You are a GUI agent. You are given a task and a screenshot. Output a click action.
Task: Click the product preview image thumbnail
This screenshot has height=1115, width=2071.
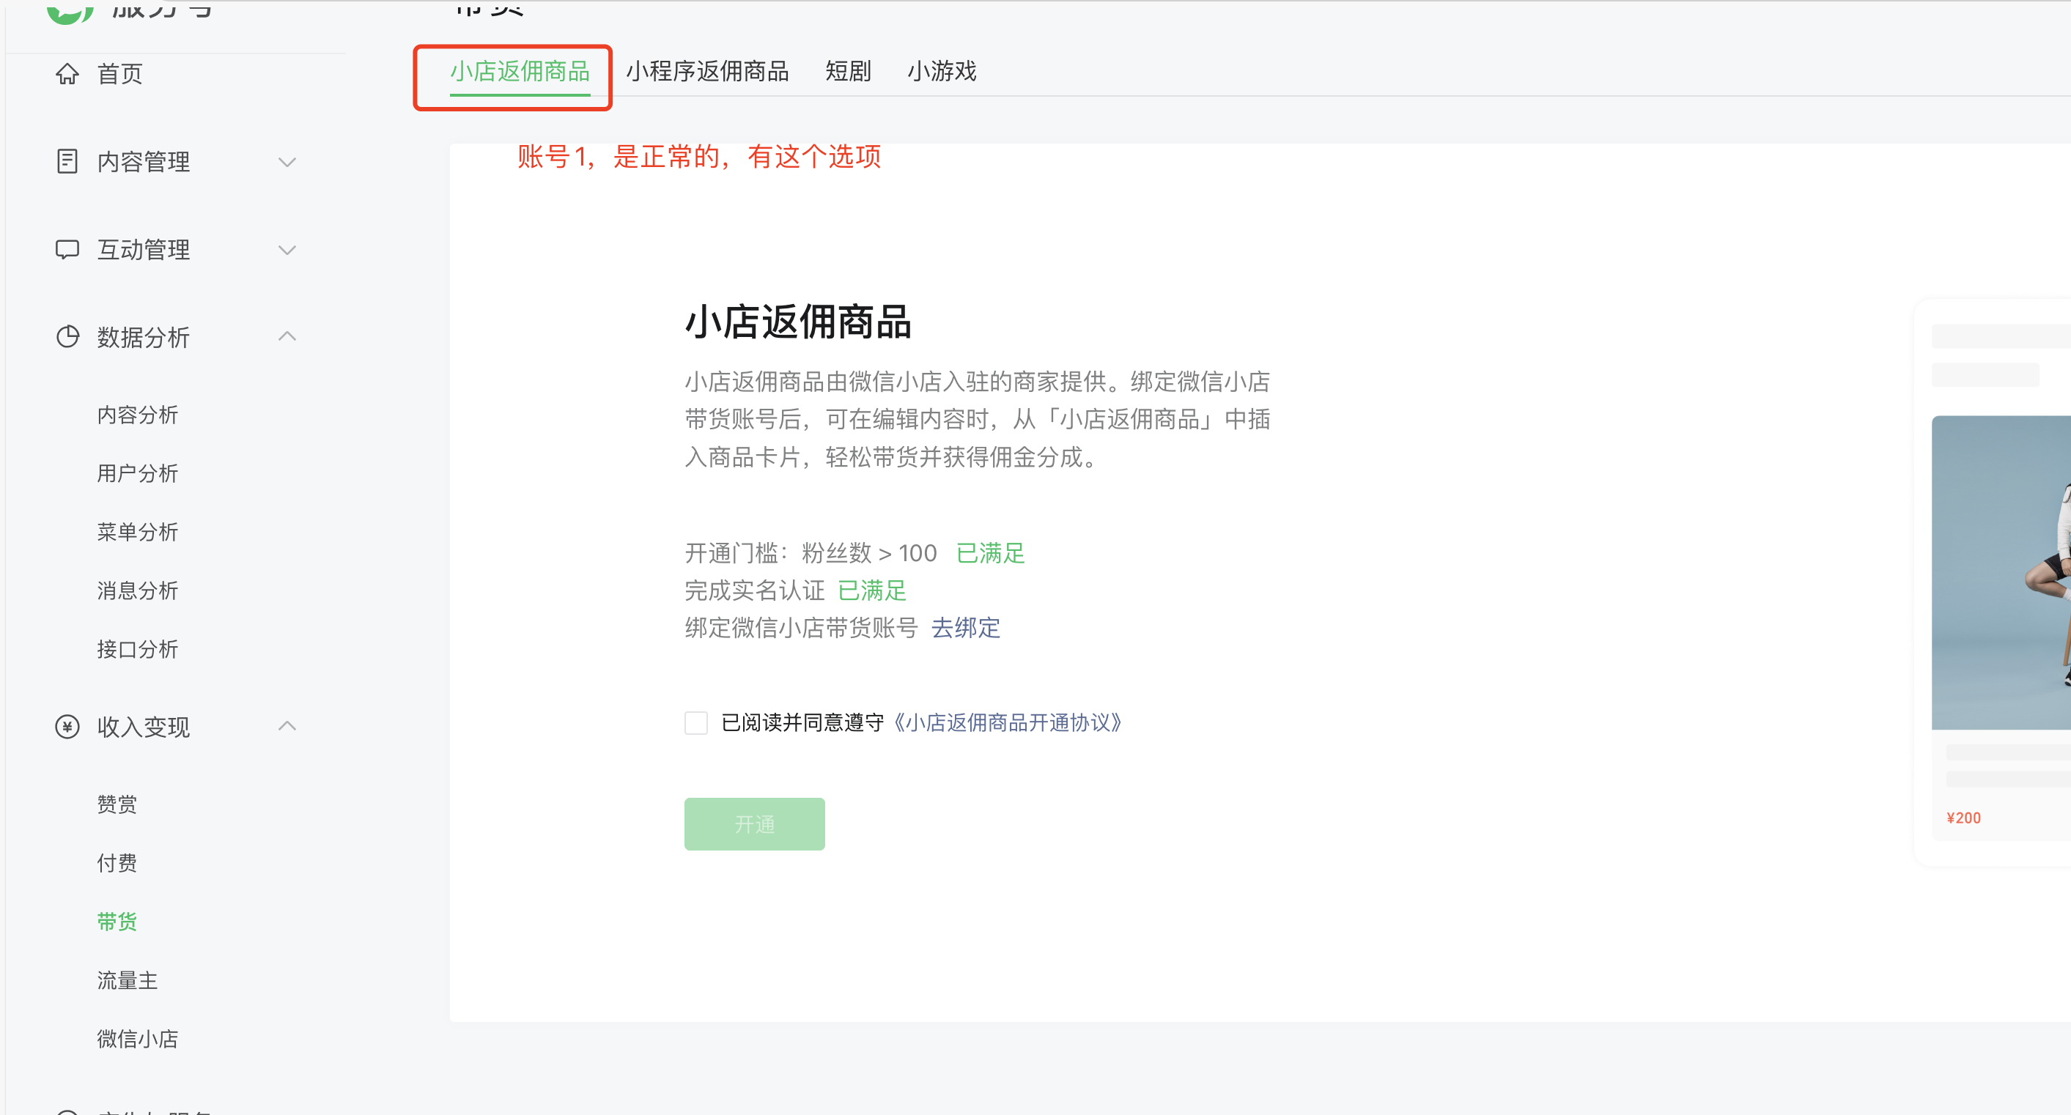[2000, 572]
